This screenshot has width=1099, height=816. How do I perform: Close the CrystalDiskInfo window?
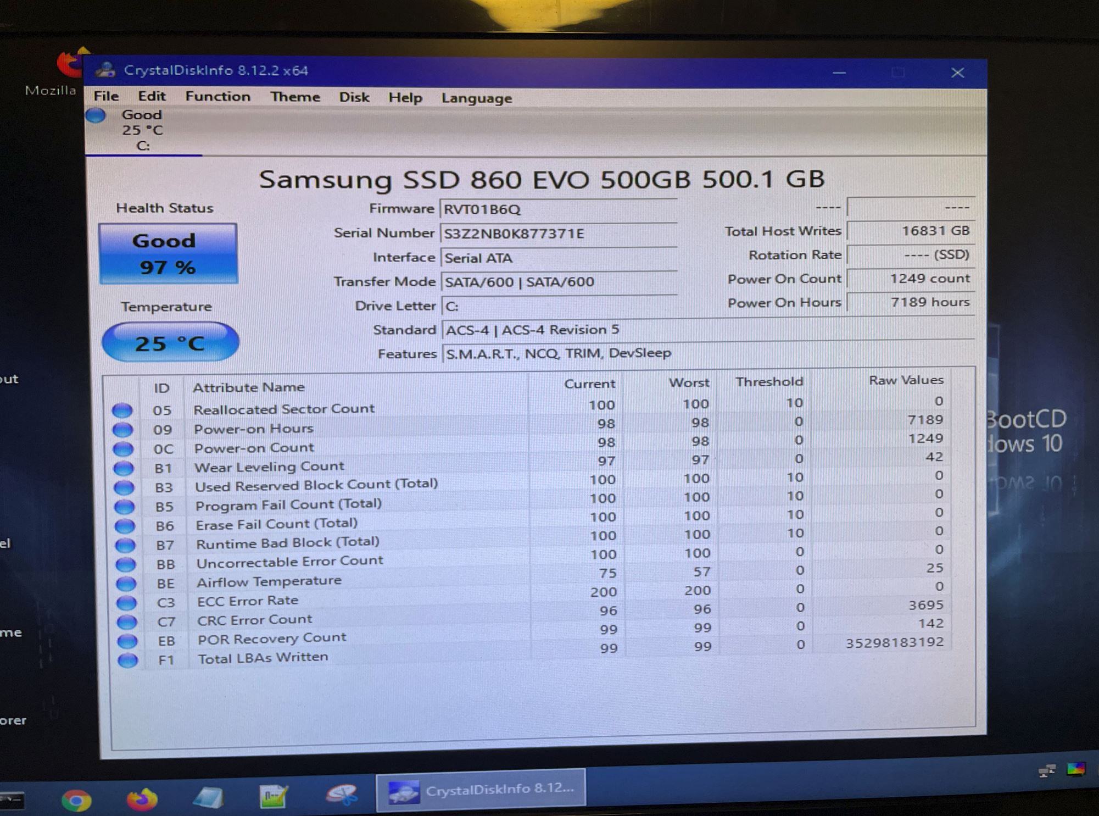pyautogui.click(x=957, y=73)
